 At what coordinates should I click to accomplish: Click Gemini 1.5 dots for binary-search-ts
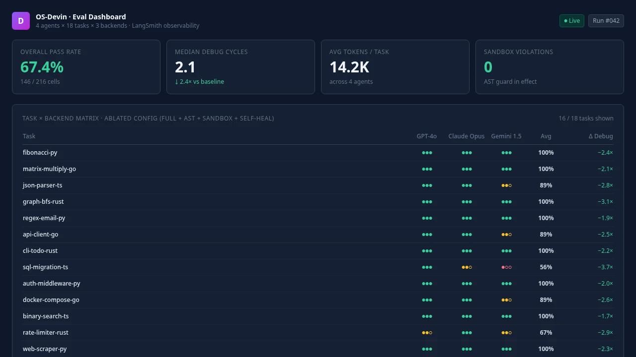(x=506, y=316)
